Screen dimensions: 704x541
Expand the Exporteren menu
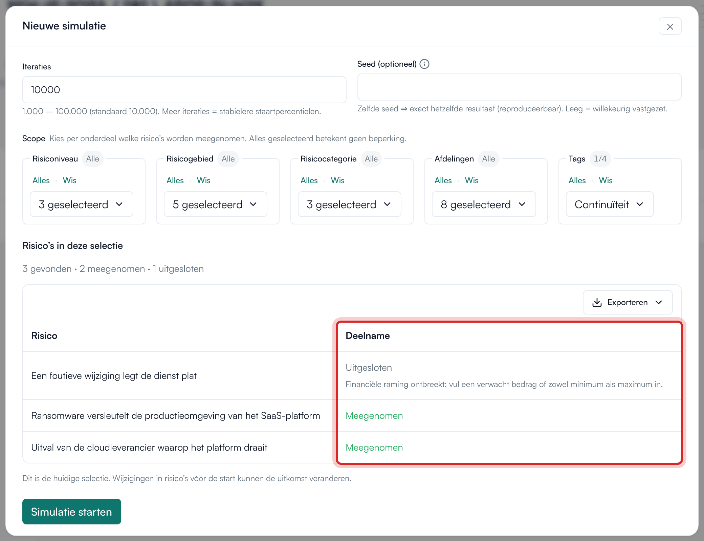pyautogui.click(x=628, y=302)
